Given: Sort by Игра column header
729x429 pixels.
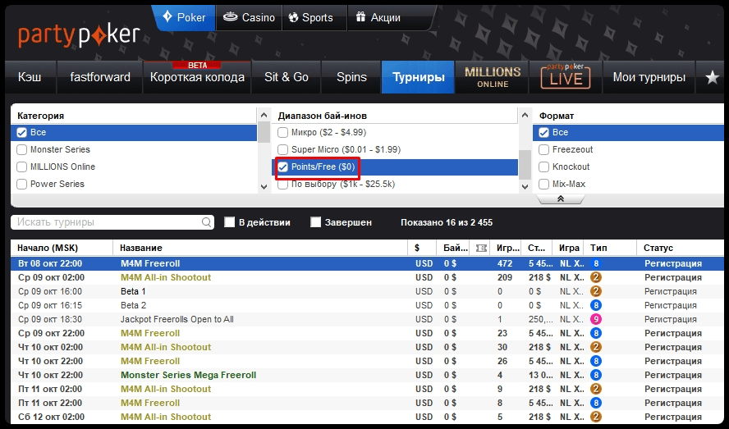Looking at the screenshot, I should click(568, 248).
